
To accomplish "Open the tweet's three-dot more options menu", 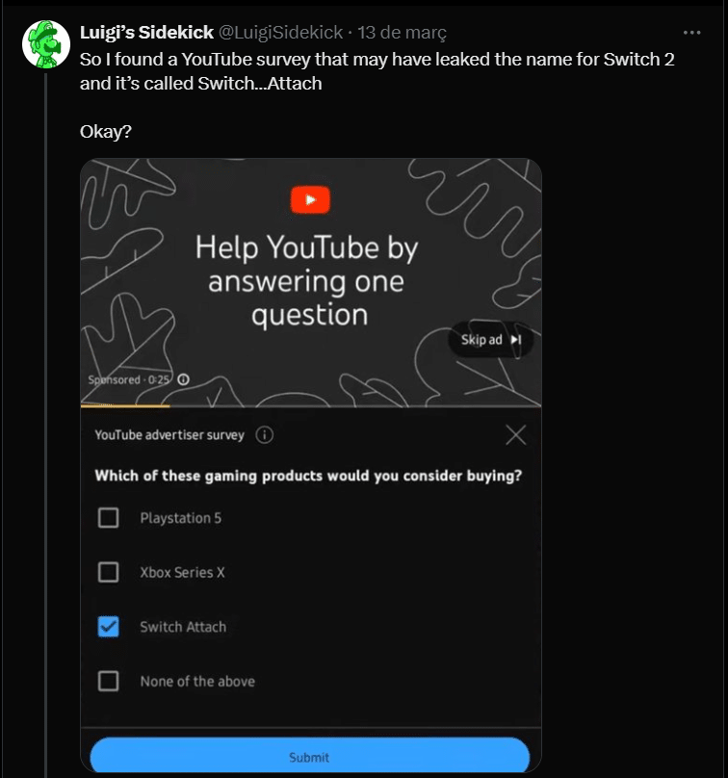I will coord(691,32).
